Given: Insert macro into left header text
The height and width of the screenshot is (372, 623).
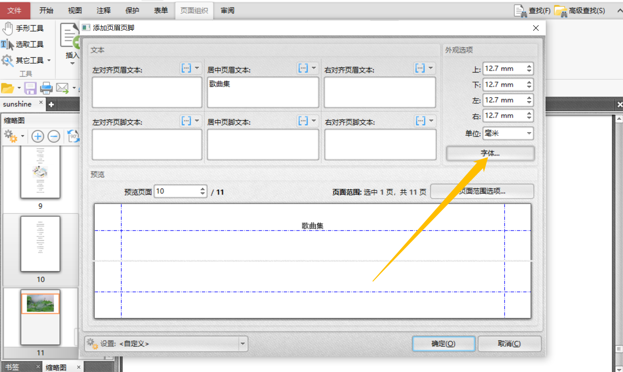Looking at the screenshot, I should coord(186,68).
